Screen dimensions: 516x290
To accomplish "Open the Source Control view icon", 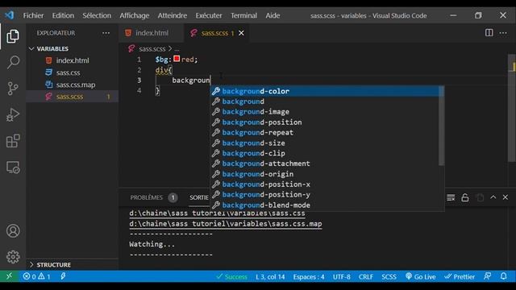I will coord(13,89).
